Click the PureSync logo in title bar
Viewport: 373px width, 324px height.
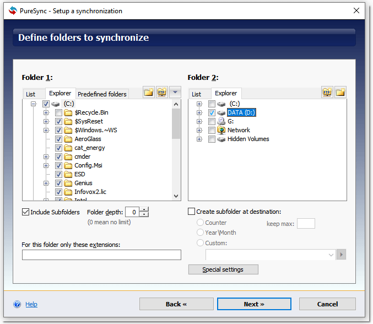(13, 10)
